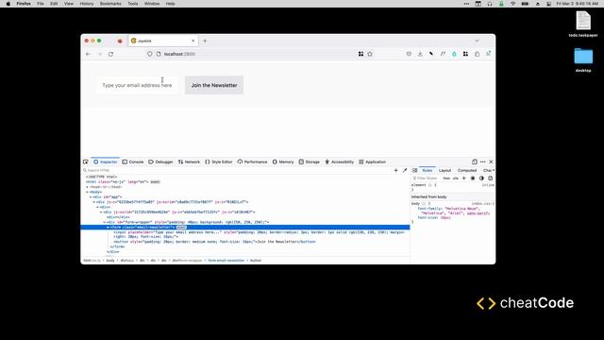Viewport: 604px width, 340px height.
Task: Click the teal extension icon in toolbar
Action: [x=454, y=54]
